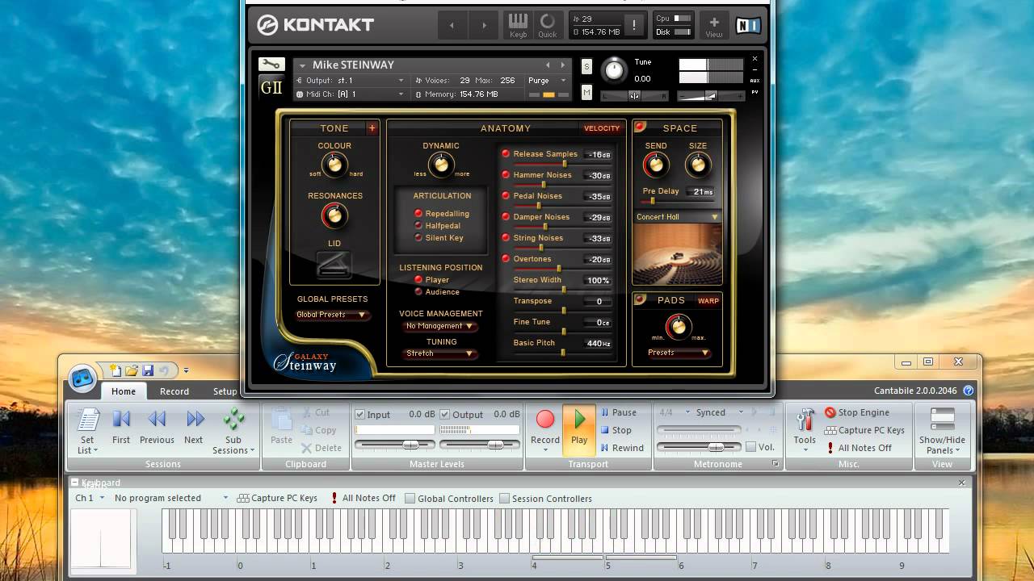Open the Pads Presets dropdown
The image size is (1034, 581).
point(678,353)
